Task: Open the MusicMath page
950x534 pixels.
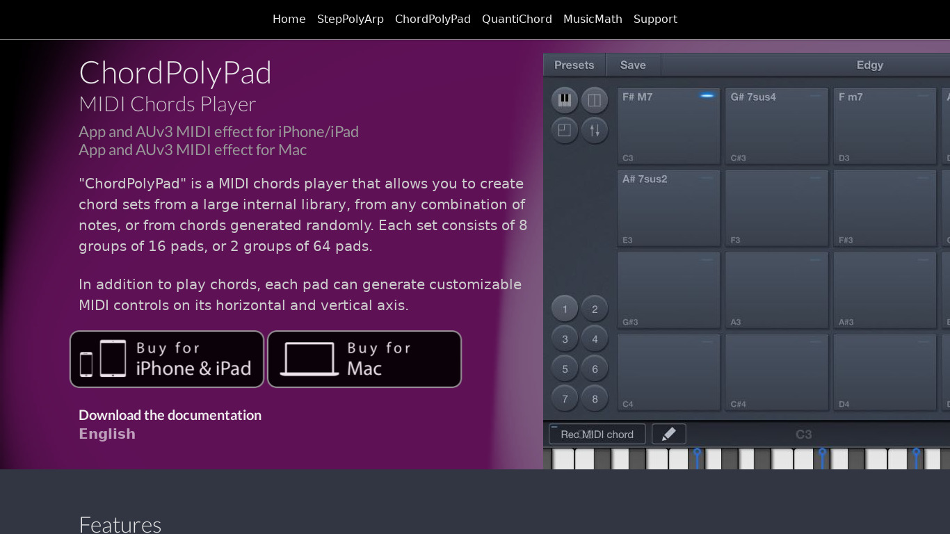Action: (x=593, y=19)
